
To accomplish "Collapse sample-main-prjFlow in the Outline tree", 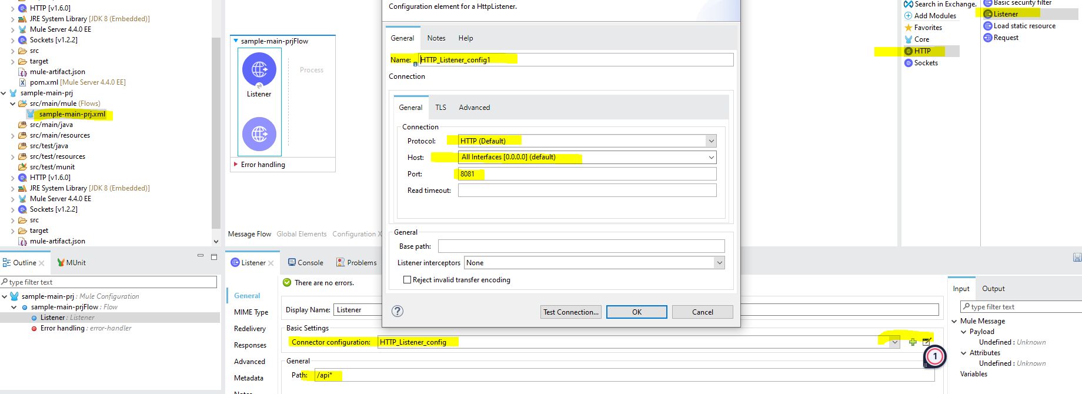I will point(14,307).
